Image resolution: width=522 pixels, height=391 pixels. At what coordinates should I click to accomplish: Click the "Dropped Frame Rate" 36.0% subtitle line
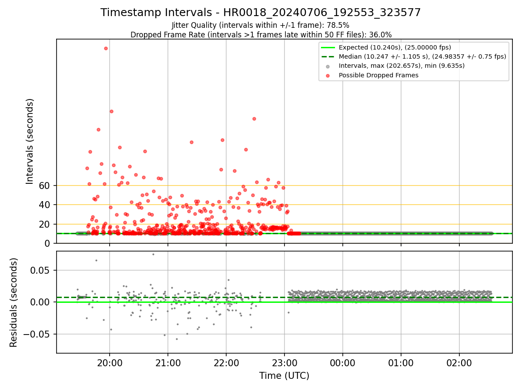[261, 35]
